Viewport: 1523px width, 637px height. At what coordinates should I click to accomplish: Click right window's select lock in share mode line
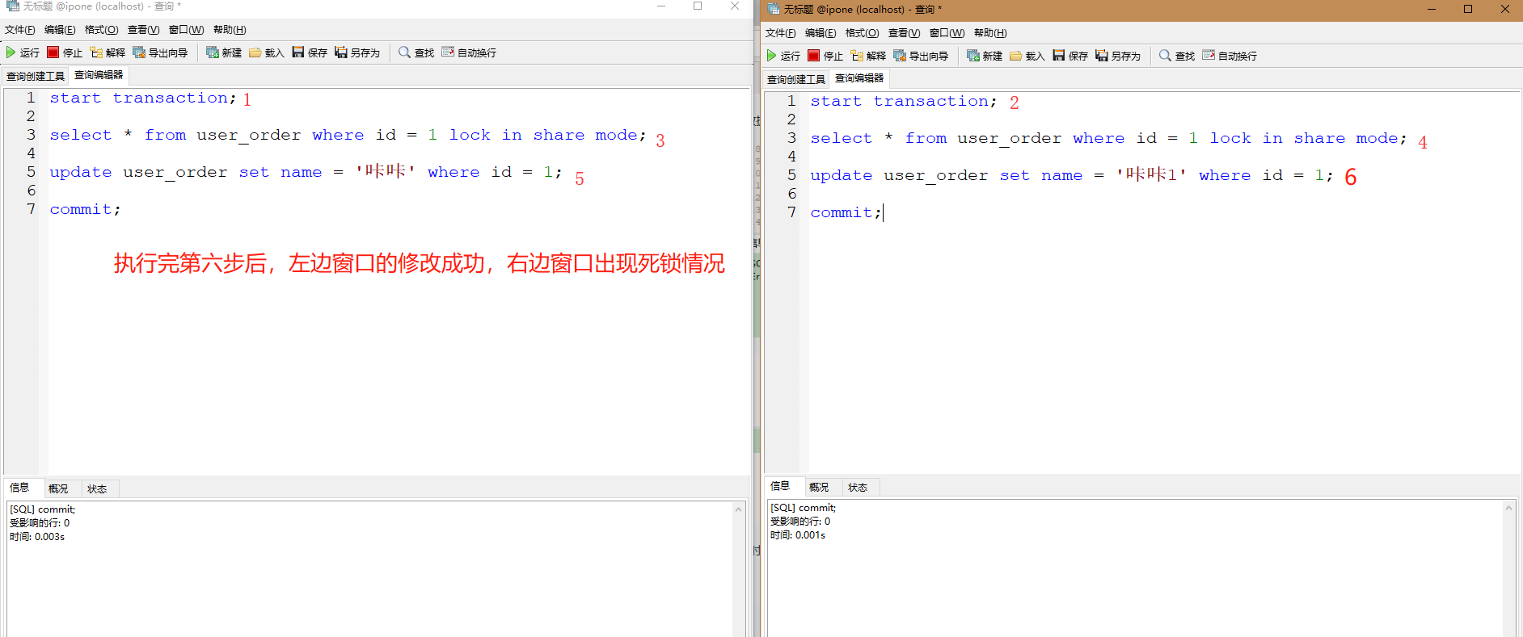pos(1109,138)
